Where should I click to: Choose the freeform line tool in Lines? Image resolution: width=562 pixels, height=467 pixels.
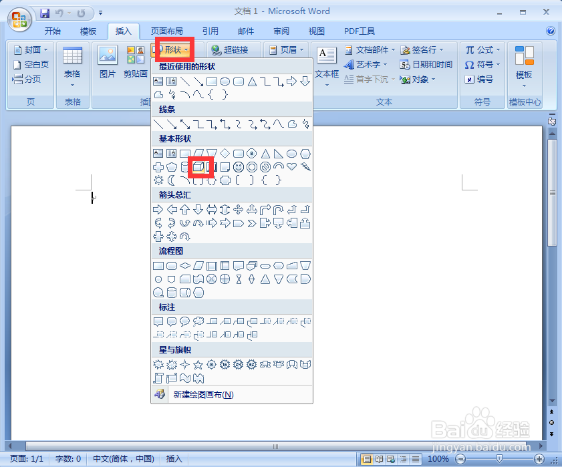[x=292, y=124]
